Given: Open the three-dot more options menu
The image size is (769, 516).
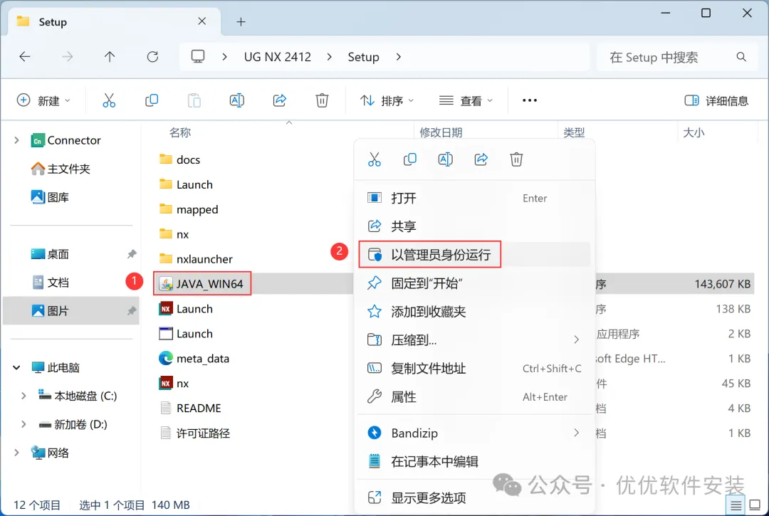Looking at the screenshot, I should (x=530, y=100).
